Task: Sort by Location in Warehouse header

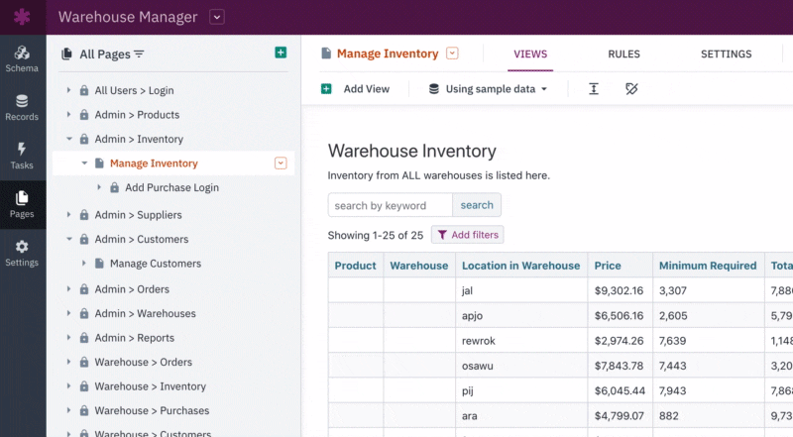Action: coord(521,266)
